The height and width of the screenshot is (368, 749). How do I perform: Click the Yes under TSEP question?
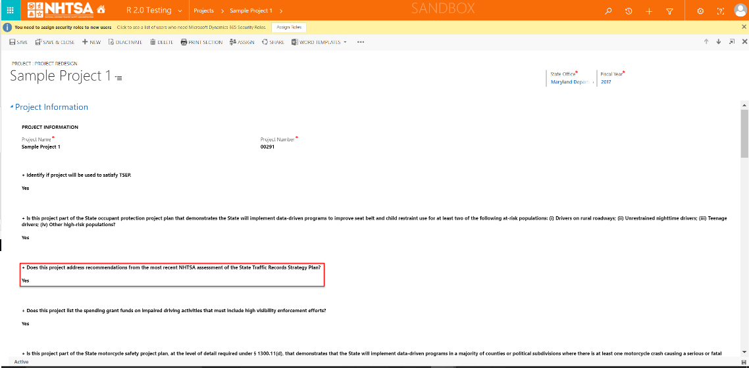tap(25, 188)
